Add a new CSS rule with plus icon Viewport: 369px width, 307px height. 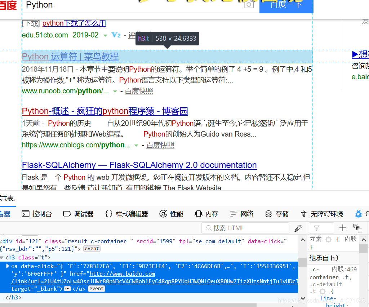coord(343,228)
